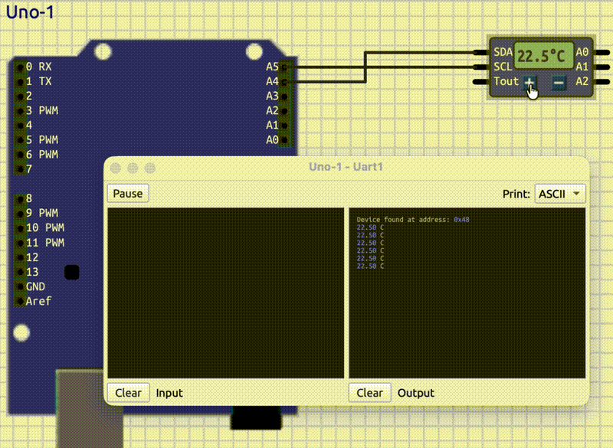This screenshot has height=448, width=613.
Task: Open the Print format dropdown
Action: (x=559, y=193)
